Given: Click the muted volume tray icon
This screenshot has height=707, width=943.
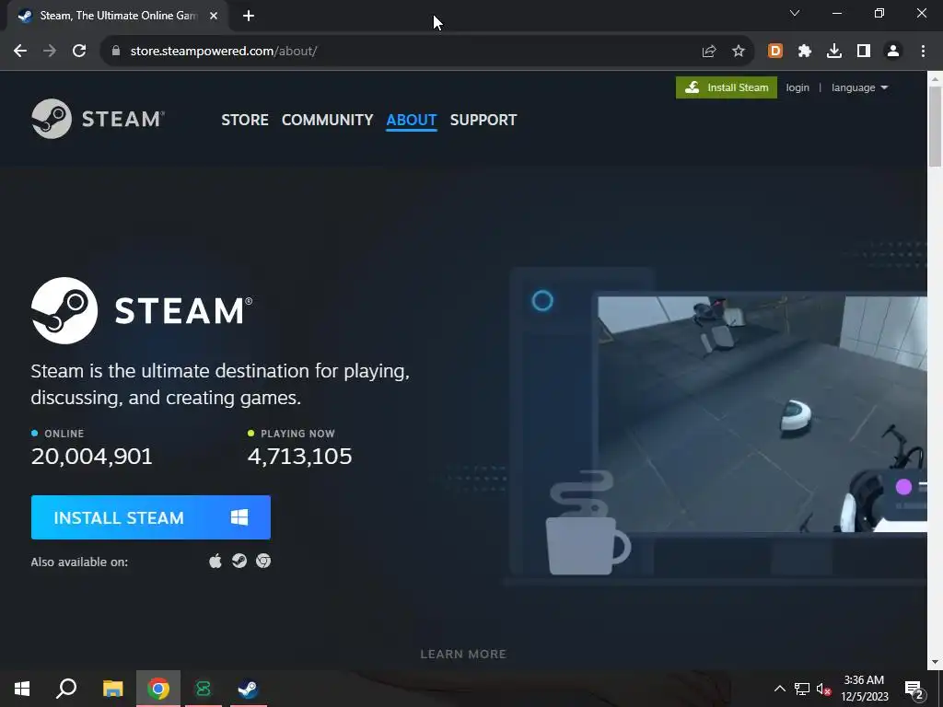Looking at the screenshot, I should (x=823, y=689).
